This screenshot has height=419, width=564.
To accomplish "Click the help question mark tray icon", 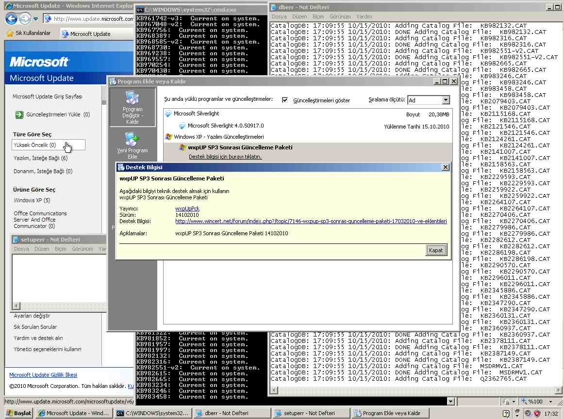I will click(x=506, y=414).
